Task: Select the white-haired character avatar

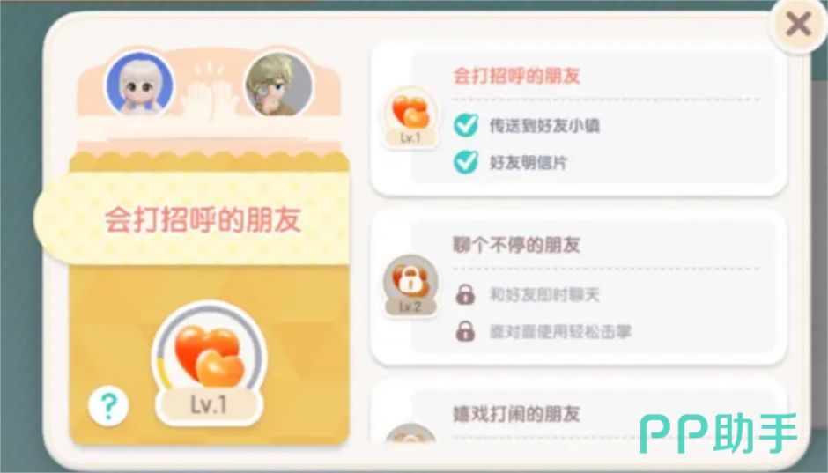Action: (x=139, y=84)
